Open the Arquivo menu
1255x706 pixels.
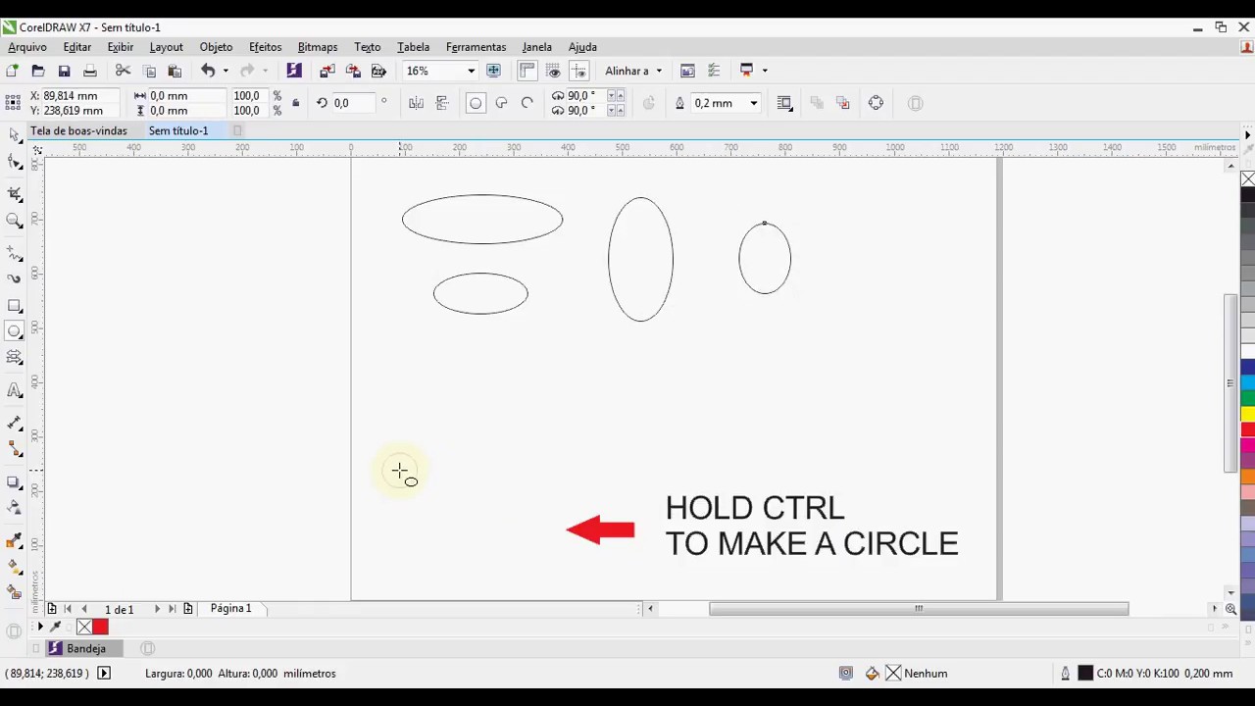click(x=27, y=47)
